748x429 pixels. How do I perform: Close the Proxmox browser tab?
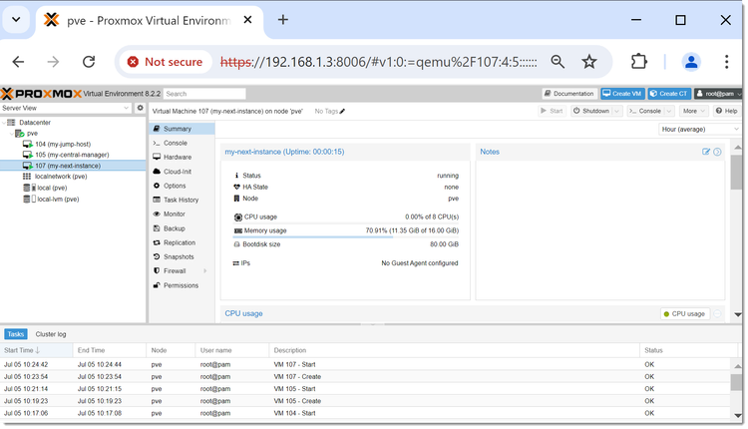pyautogui.click(x=247, y=20)
